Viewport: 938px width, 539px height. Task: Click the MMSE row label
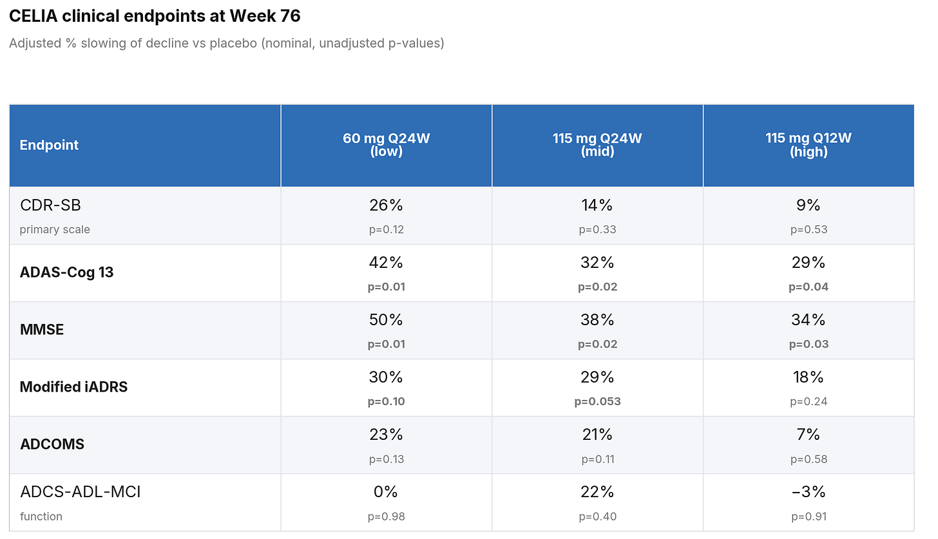[42, 330]
